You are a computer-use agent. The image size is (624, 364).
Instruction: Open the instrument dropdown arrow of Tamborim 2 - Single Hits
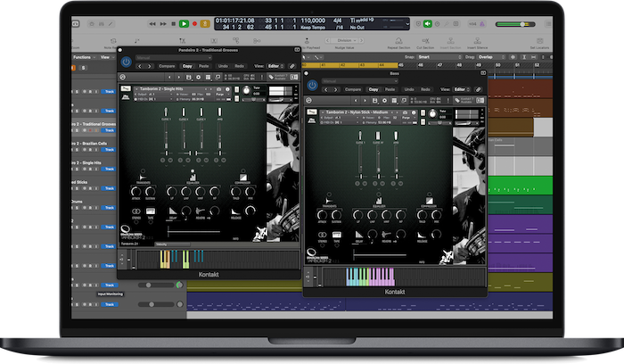click(x=137, y=89)
